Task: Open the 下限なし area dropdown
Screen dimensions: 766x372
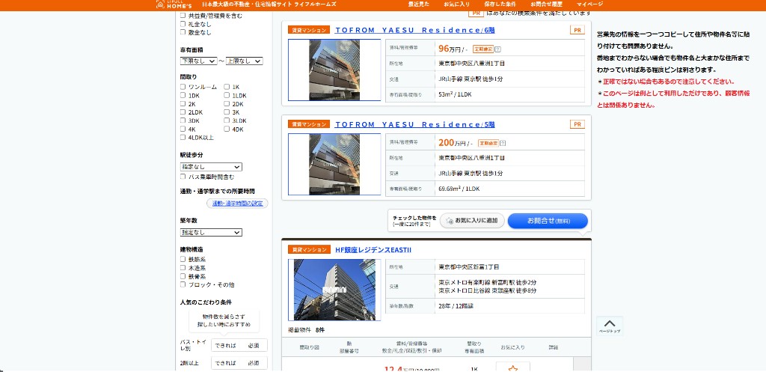Action: click(198, 61)
